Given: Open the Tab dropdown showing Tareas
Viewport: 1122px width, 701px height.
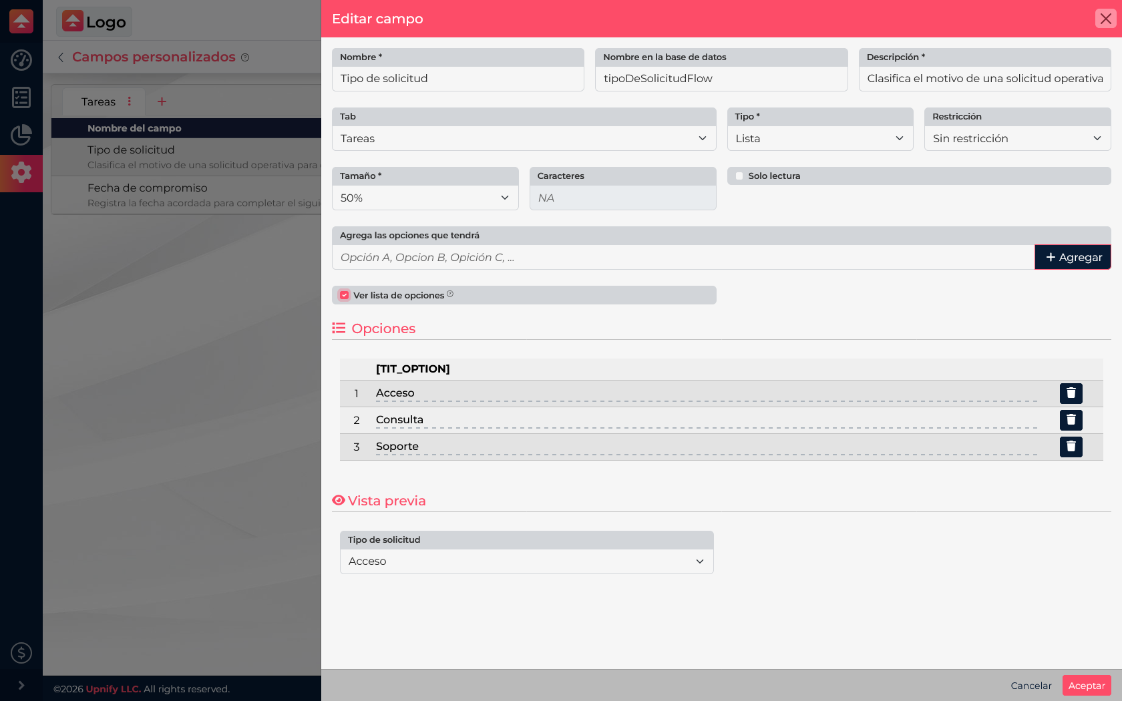Looking at the screenshot, I should 524,138.
